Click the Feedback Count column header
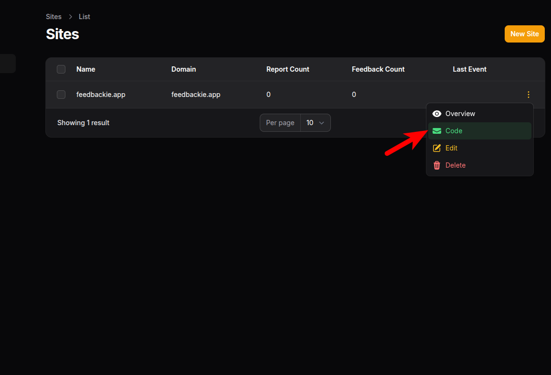Image resolution: width=551 pixels, height=375 pixels. [378, 69]
